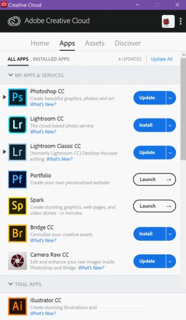Click the Update All link
Viewport: 186px width, 320px height.
162,59
